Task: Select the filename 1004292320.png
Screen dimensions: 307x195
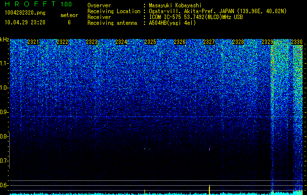Action: click(x=25, y=13)
